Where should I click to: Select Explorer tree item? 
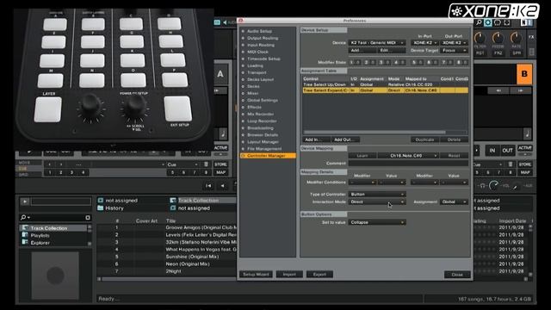[x=40, y=243]
